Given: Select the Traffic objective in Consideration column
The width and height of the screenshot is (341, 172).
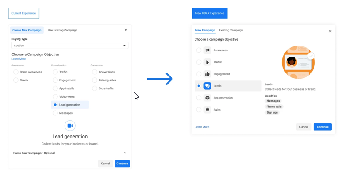Looking at the screenshot, I should [55, 72].
